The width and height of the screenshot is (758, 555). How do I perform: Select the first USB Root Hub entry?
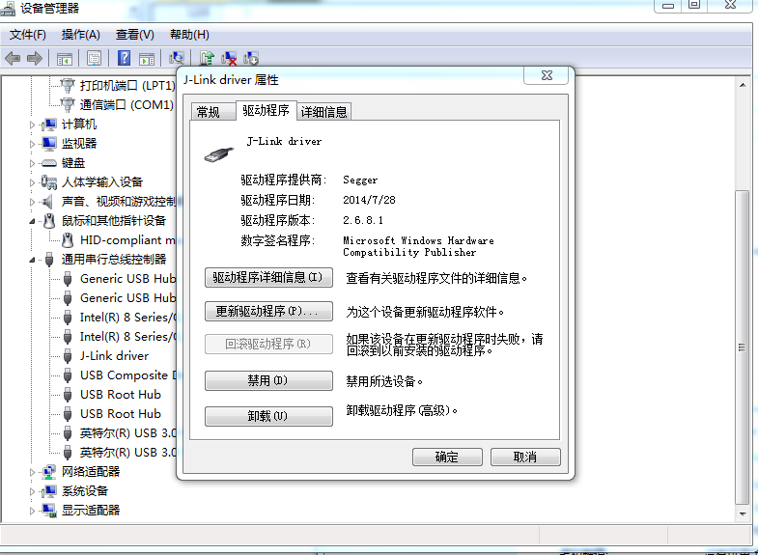click(x=121, y=395)
